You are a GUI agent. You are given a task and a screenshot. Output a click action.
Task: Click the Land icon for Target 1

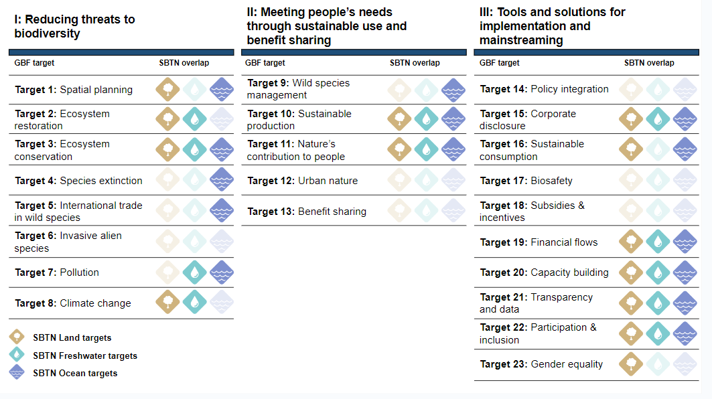(168, 89)
